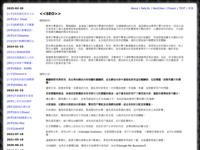Click the paragraph starting '優質內容'

tap(108, 88)
